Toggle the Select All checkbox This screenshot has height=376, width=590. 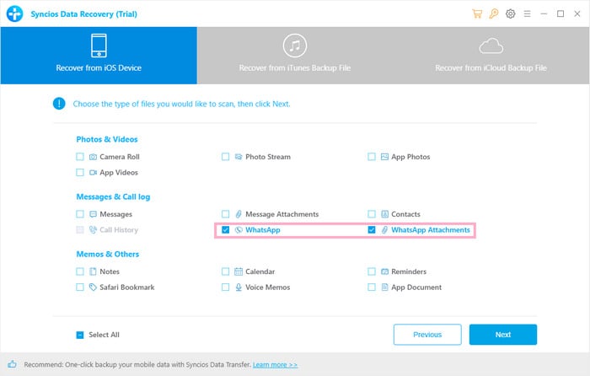[80, 335]
